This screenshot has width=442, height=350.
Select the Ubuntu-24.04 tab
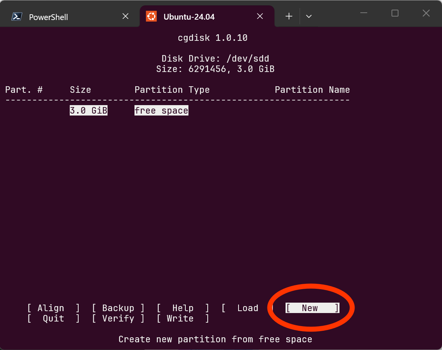coord(207,17)
